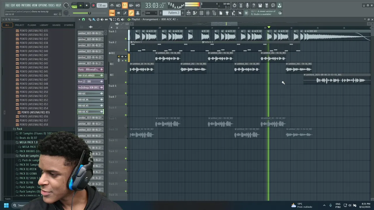This screenshot has height=210, width=374.
Task: Open the Line snap dropdown
Action: (151, 13)
